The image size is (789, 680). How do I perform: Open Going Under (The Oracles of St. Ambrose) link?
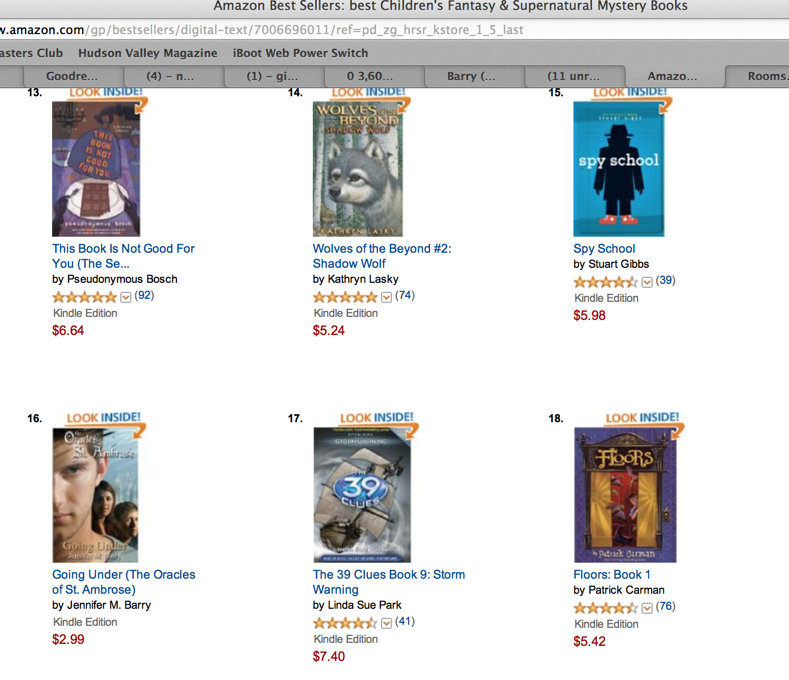pos(124,582)
